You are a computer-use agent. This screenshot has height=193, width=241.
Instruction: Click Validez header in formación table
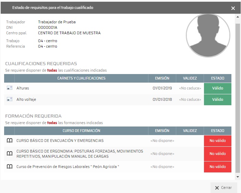coord(190,131)
